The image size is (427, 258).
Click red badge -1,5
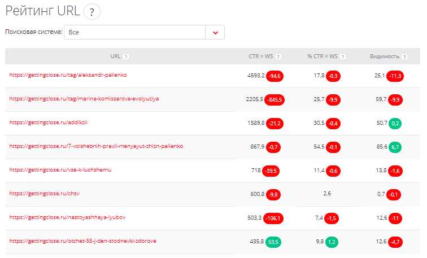click(332, 218)
